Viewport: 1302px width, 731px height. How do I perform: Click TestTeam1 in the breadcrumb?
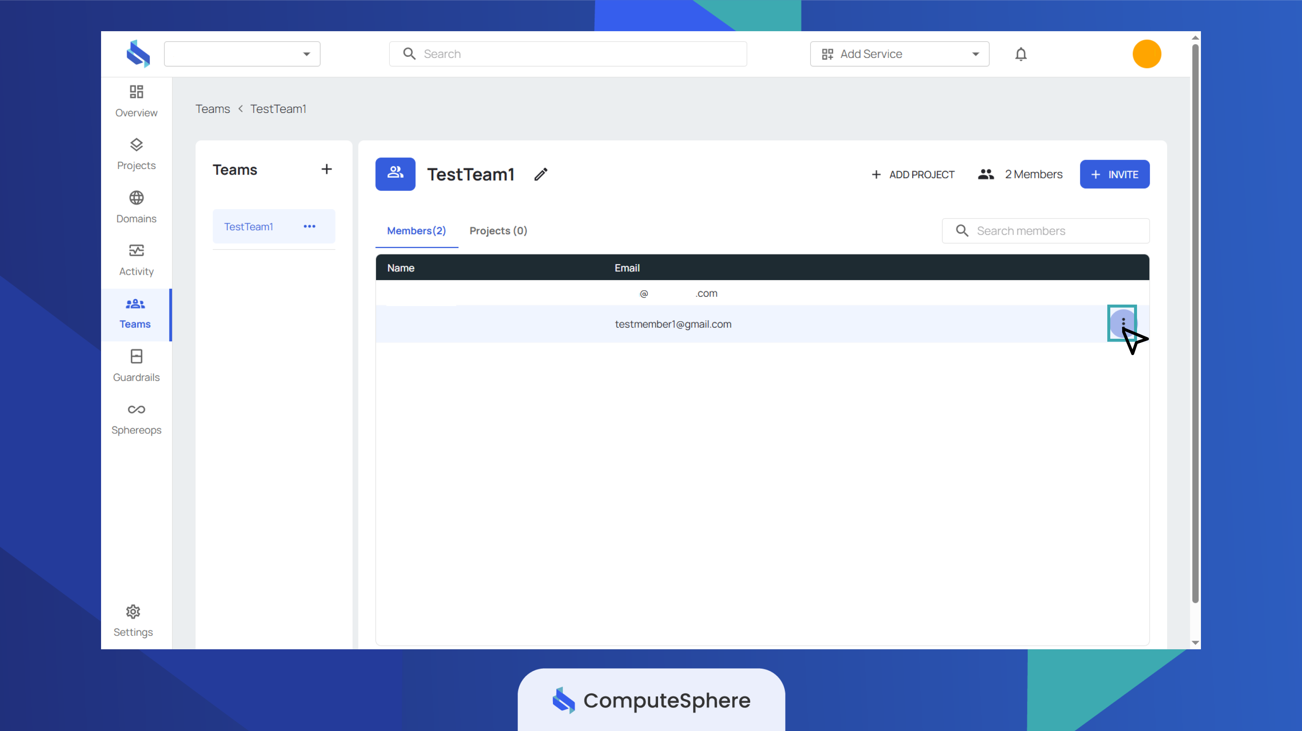pyautogui.click(x=278, y=109)
